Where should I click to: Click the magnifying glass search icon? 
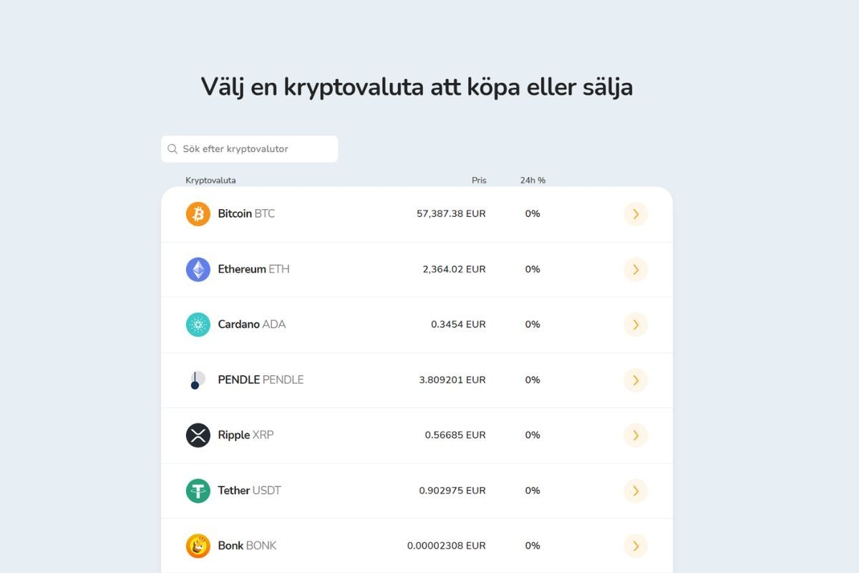173,148
